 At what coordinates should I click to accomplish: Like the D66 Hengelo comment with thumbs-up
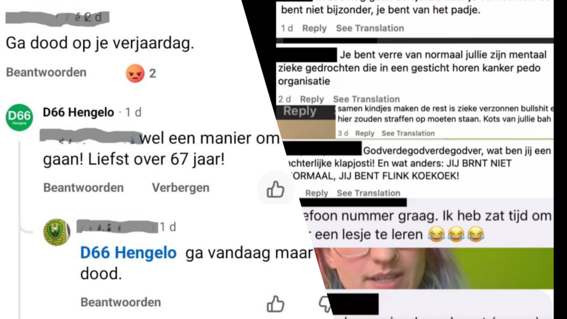click(x=275, y=190)
